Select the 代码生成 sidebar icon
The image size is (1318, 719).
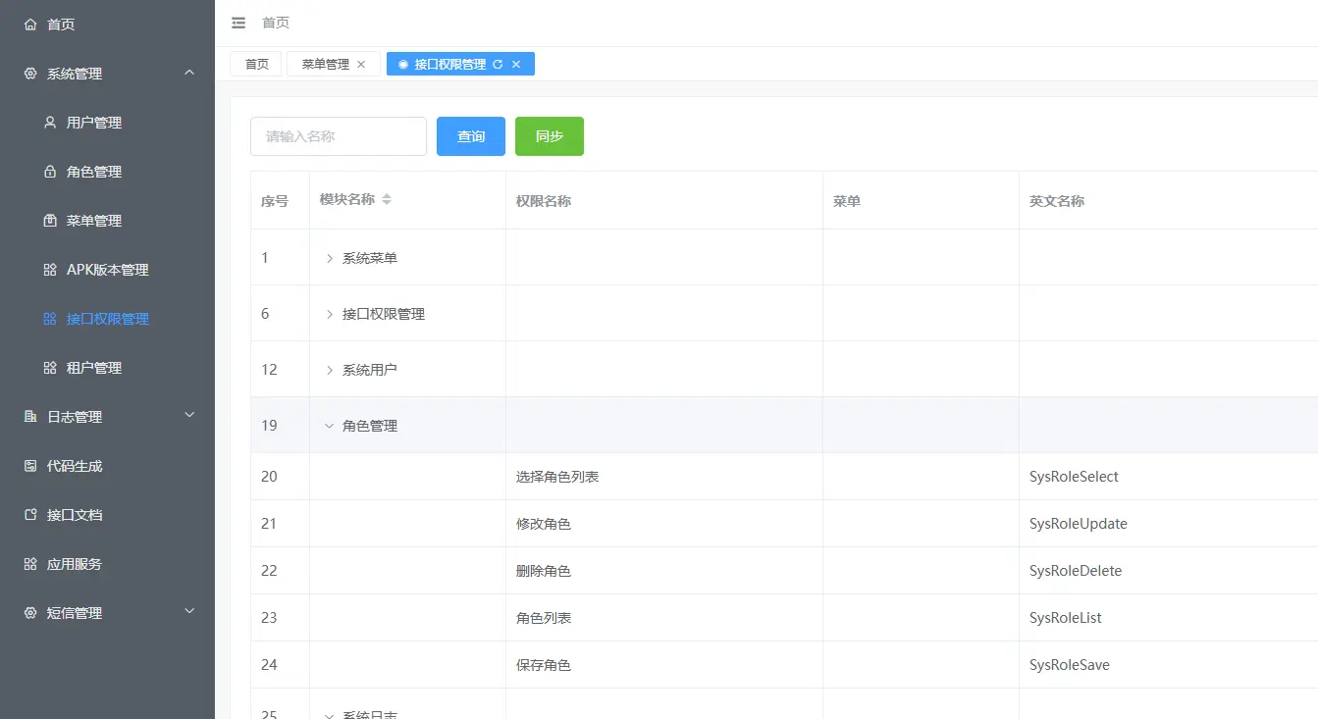click(x=32, y=465)
